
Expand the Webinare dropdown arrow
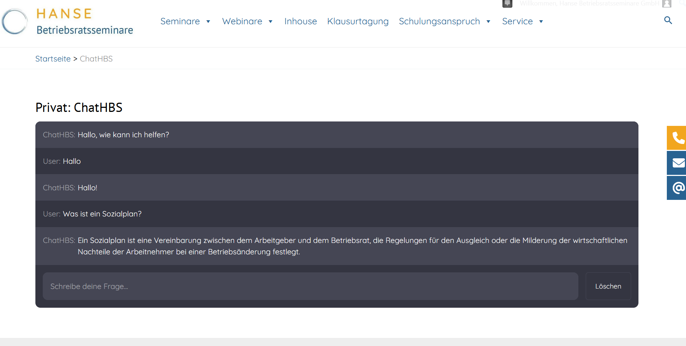pyautogui.click(x=271, y=22)
